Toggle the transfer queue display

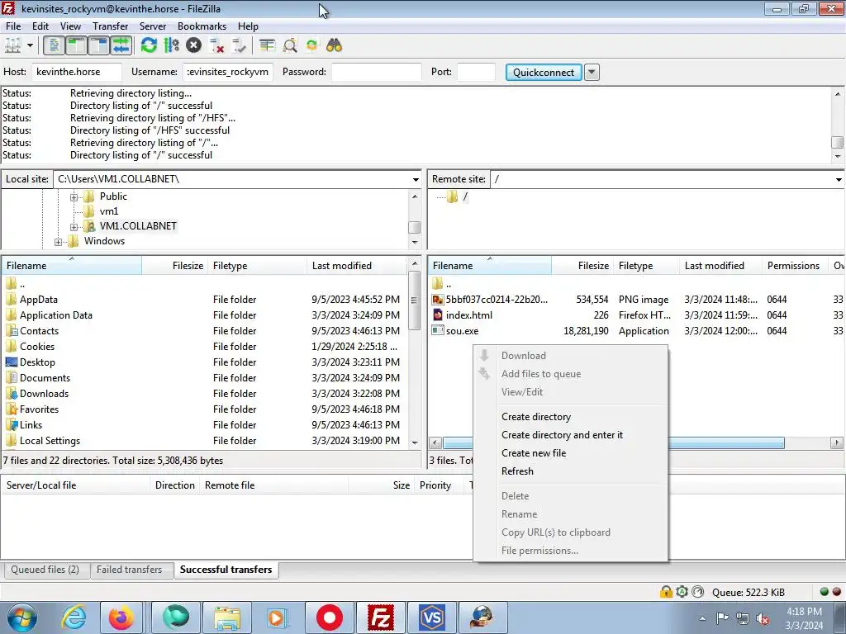pos(121,46)
